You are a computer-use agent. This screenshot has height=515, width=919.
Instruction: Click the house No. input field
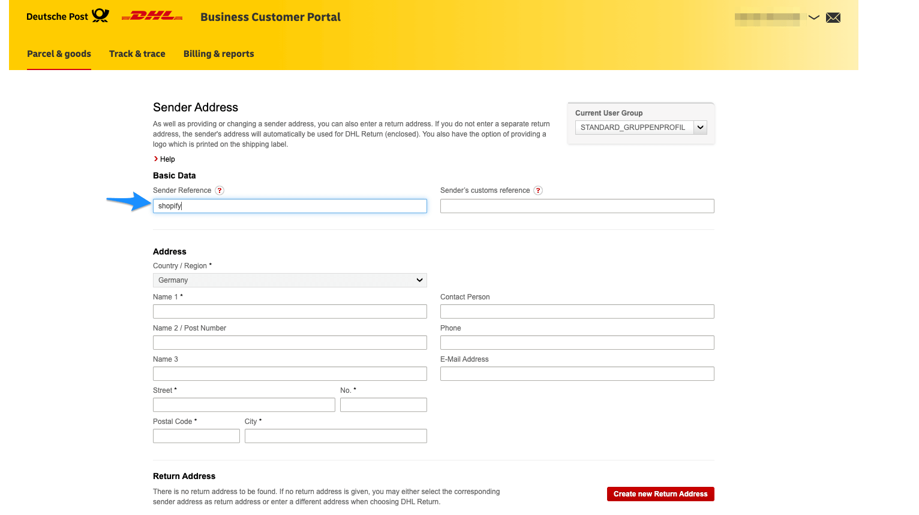383,405
